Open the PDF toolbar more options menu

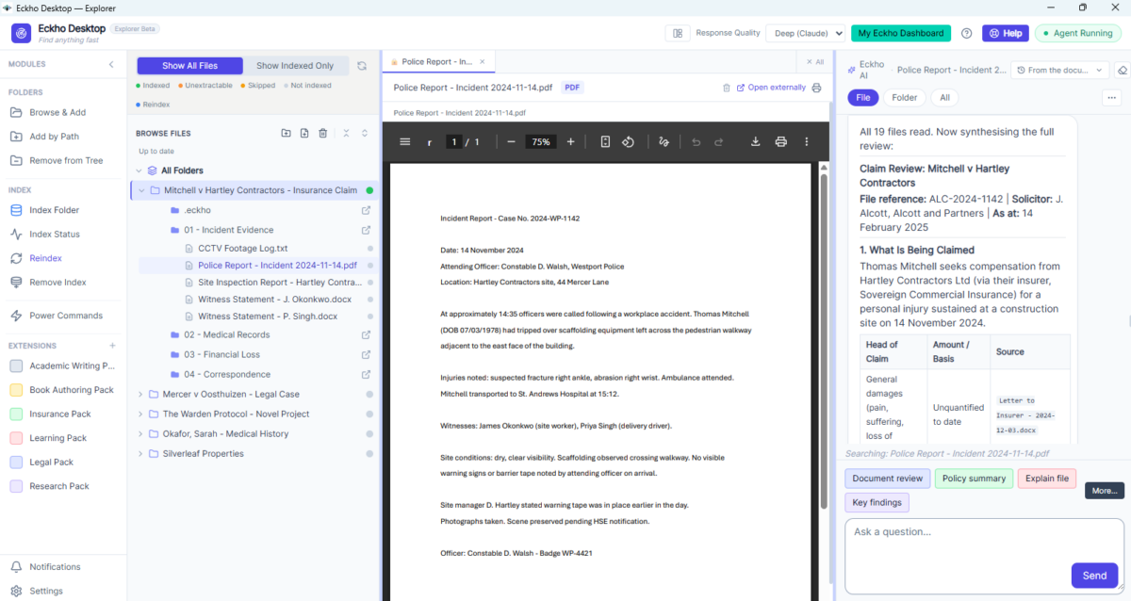[806, 141]
